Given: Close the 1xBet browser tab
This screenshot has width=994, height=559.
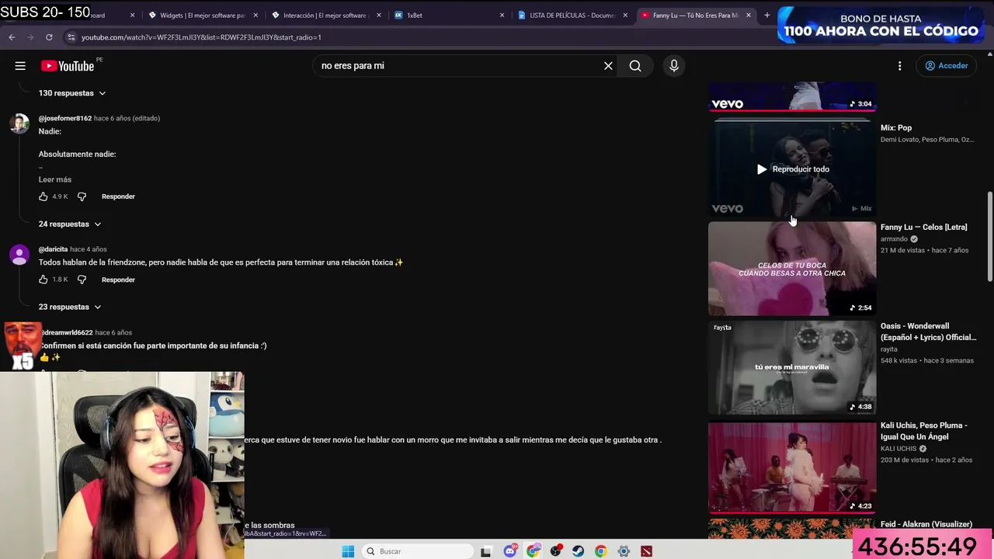Looking at the screenshot, I should 502,15.
